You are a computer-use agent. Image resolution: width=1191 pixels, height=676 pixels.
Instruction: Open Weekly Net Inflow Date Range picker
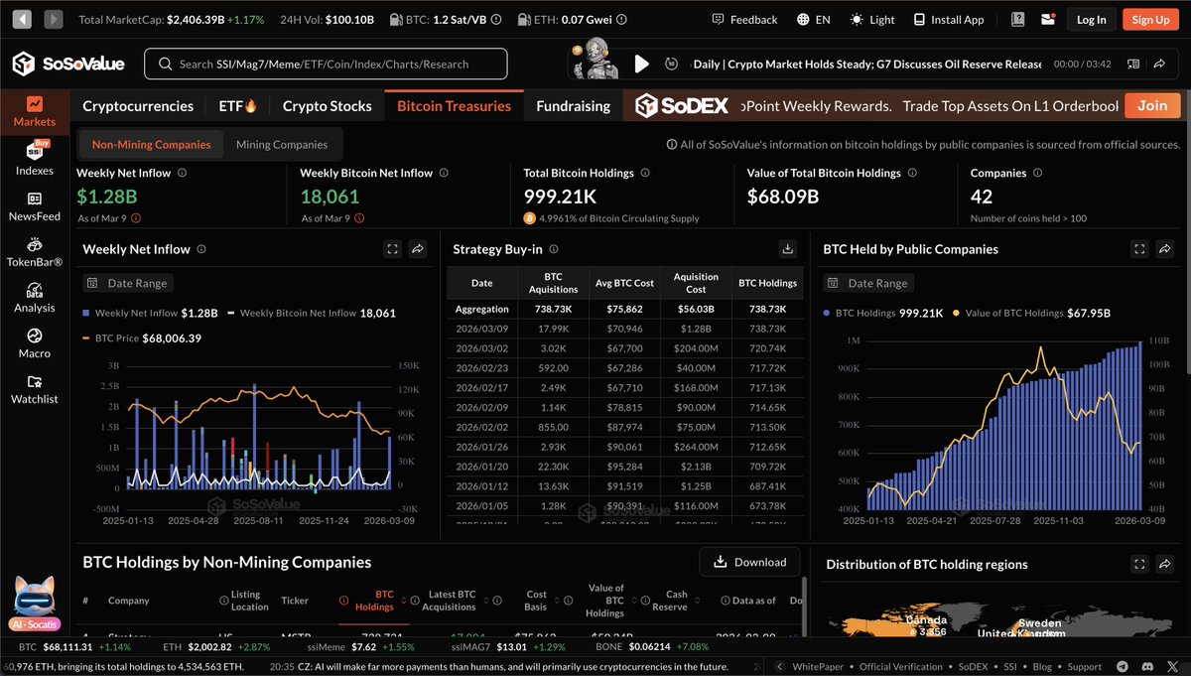pyautogui.click(x=128, y=283)
